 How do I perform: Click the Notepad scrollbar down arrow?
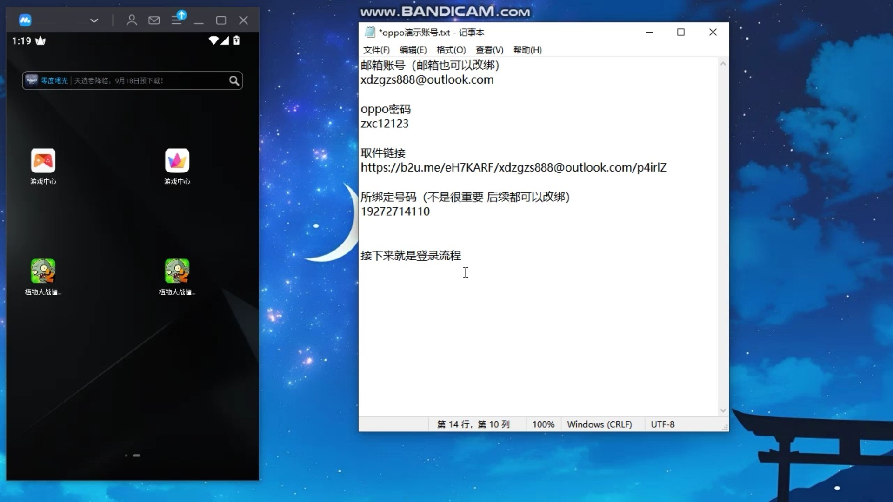point(723,410)
